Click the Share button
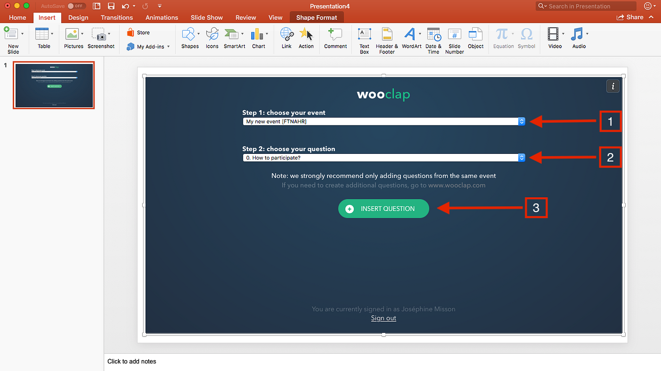 (630, 17)
